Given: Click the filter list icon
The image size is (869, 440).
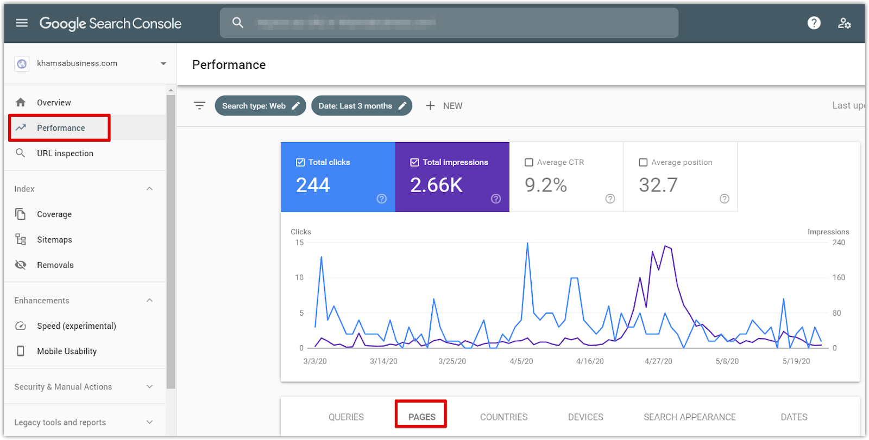Looking at the screenshot, I should [x=200, y=106].
